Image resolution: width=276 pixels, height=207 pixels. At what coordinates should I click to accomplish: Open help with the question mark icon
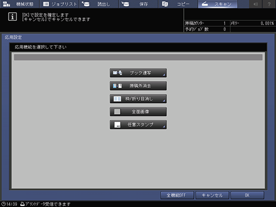pyautogui.click(x=269, y=4)
